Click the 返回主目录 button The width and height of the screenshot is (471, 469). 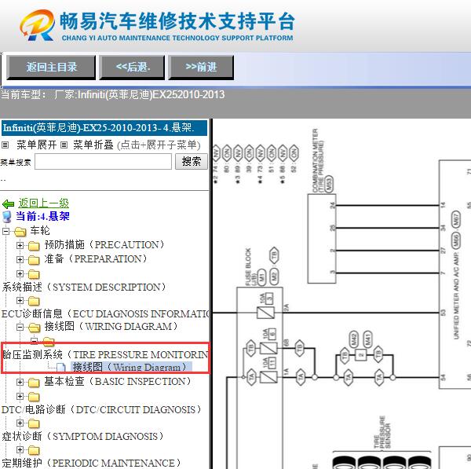[51, 68]
